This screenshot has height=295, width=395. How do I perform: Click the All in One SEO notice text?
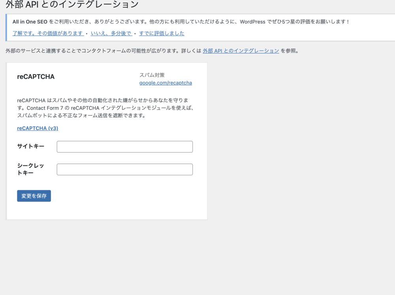coord(181,22)
